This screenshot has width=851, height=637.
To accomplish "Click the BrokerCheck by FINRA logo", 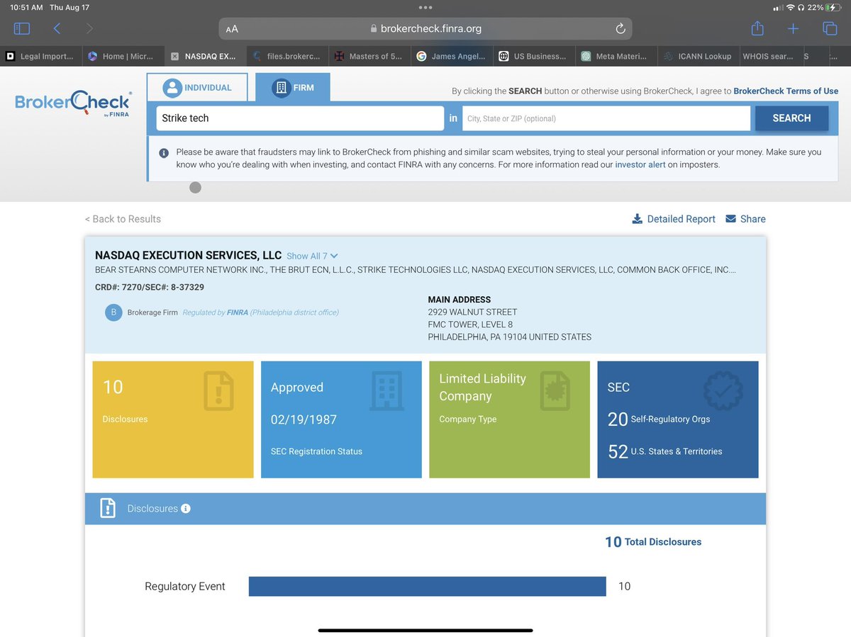I will point(72,104).
